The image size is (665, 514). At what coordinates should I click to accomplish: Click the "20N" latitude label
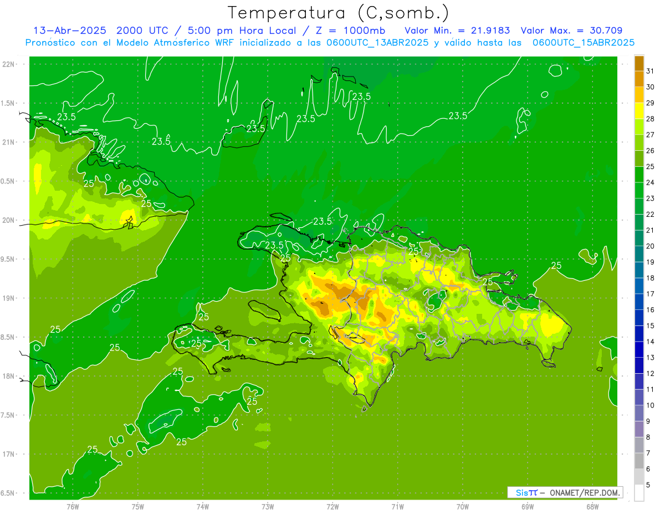pyautogui.click(x=9, y=220)
